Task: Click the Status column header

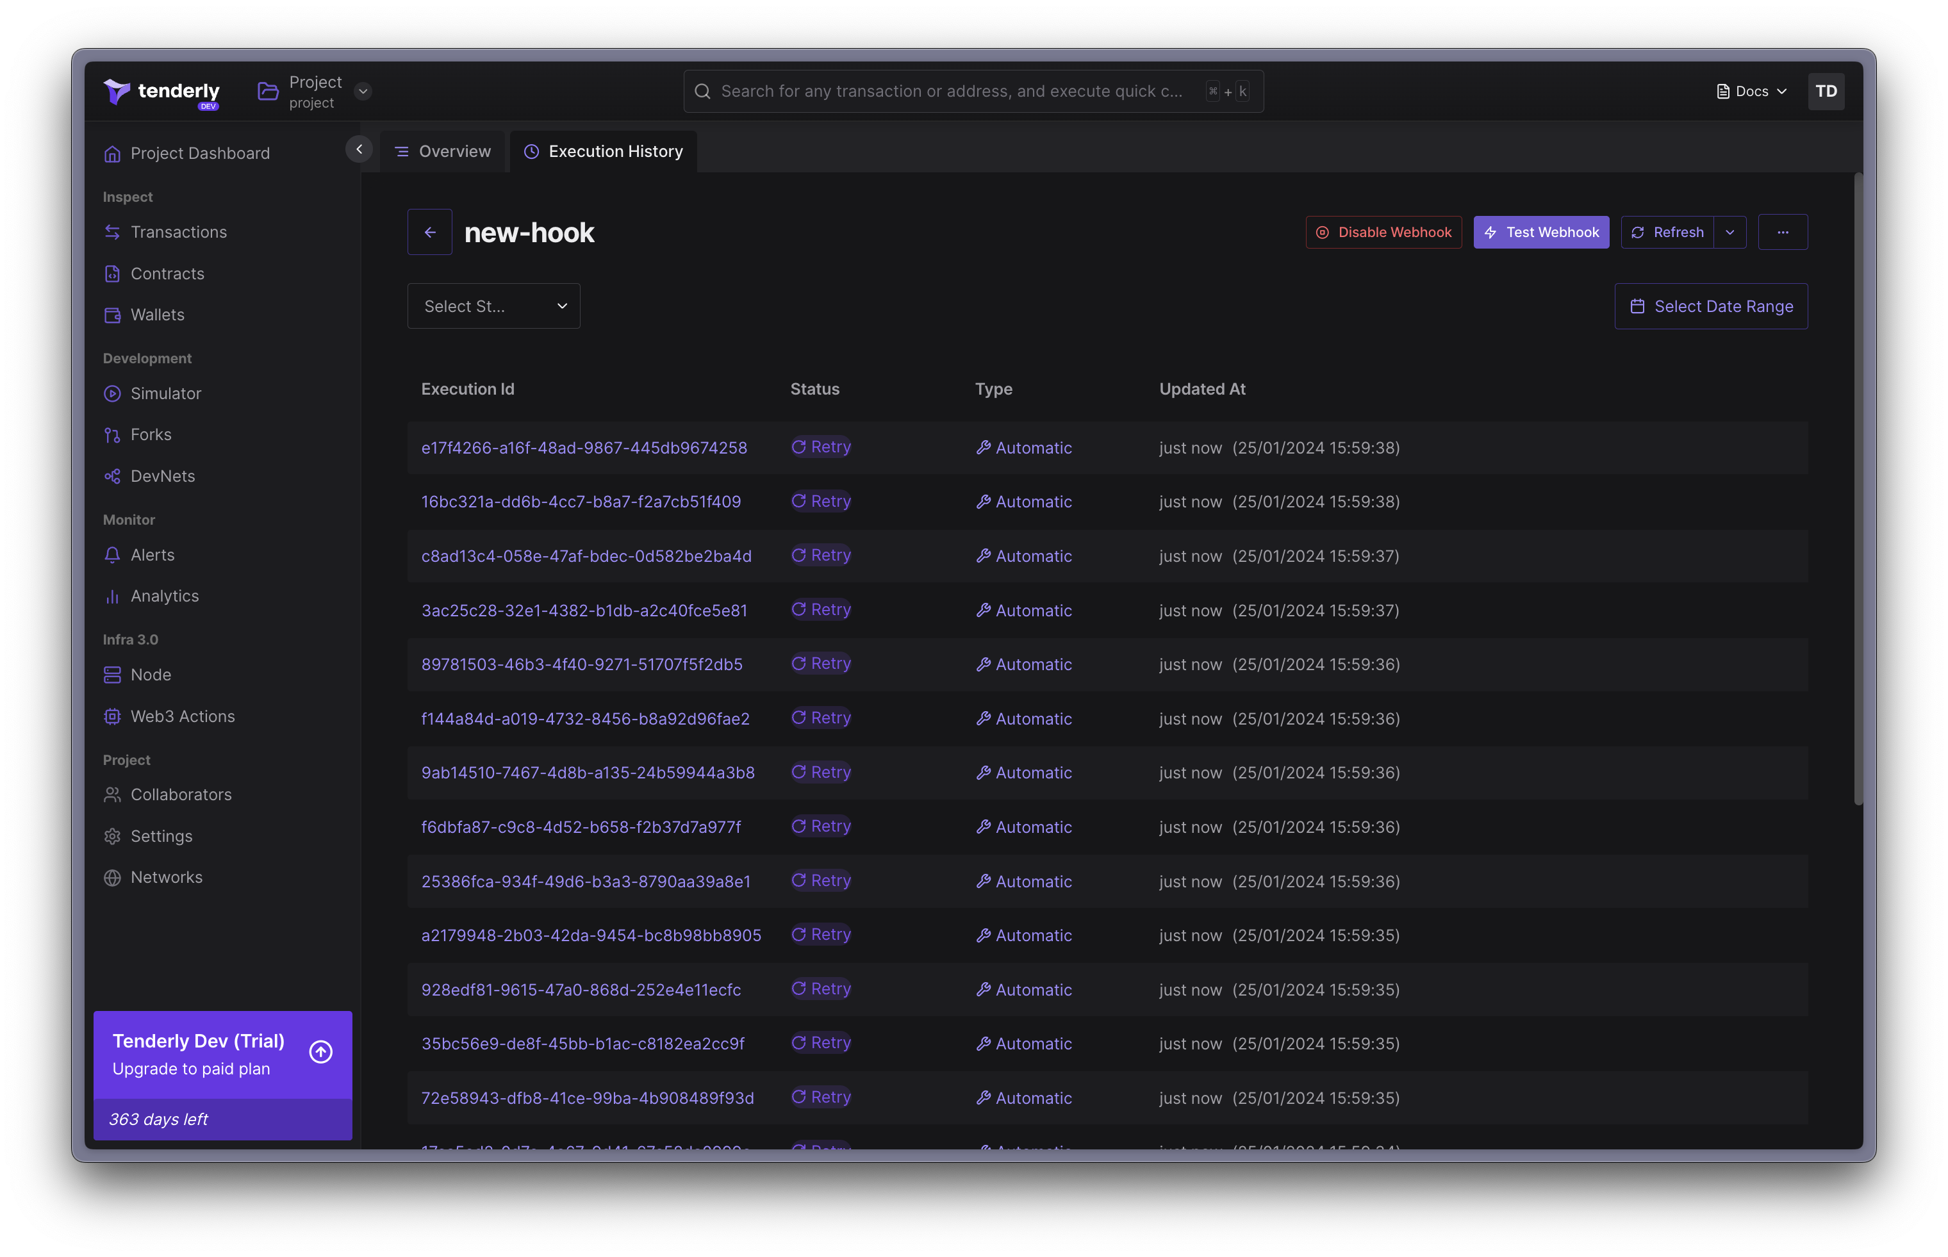Action: tap(815, 390)
